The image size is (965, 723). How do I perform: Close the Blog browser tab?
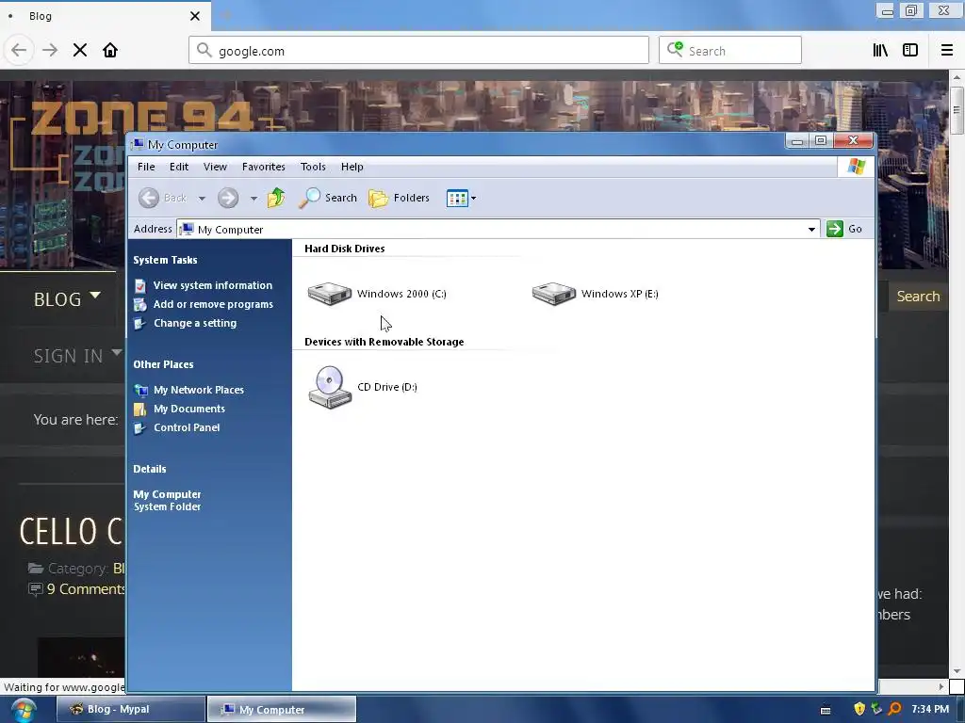click(195, 16)
